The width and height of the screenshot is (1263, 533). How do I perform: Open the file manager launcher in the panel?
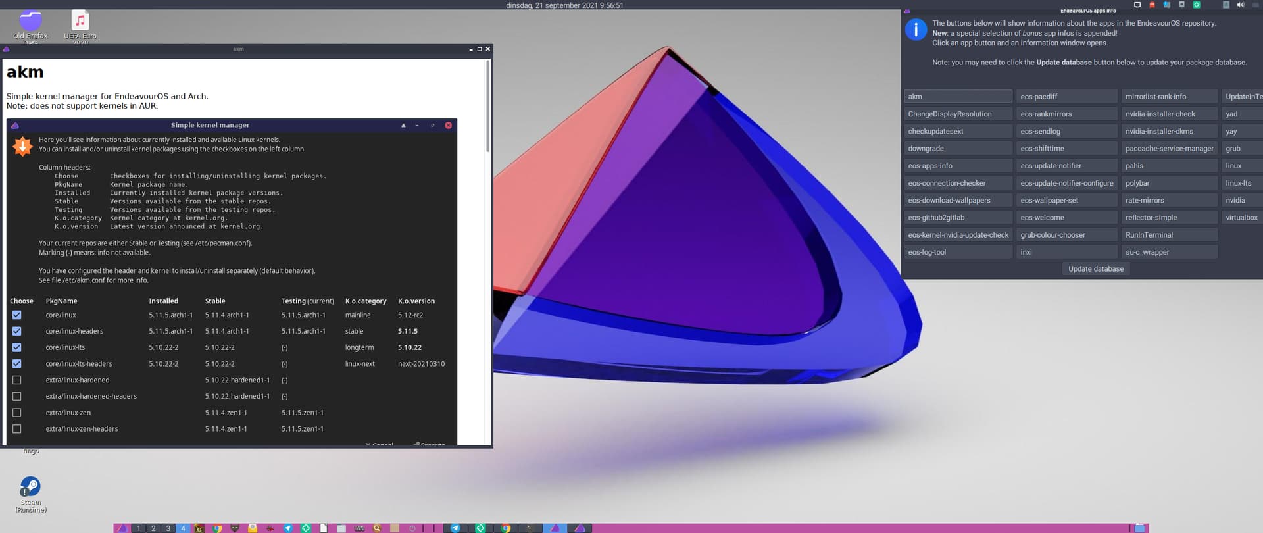tap(341, 528)
